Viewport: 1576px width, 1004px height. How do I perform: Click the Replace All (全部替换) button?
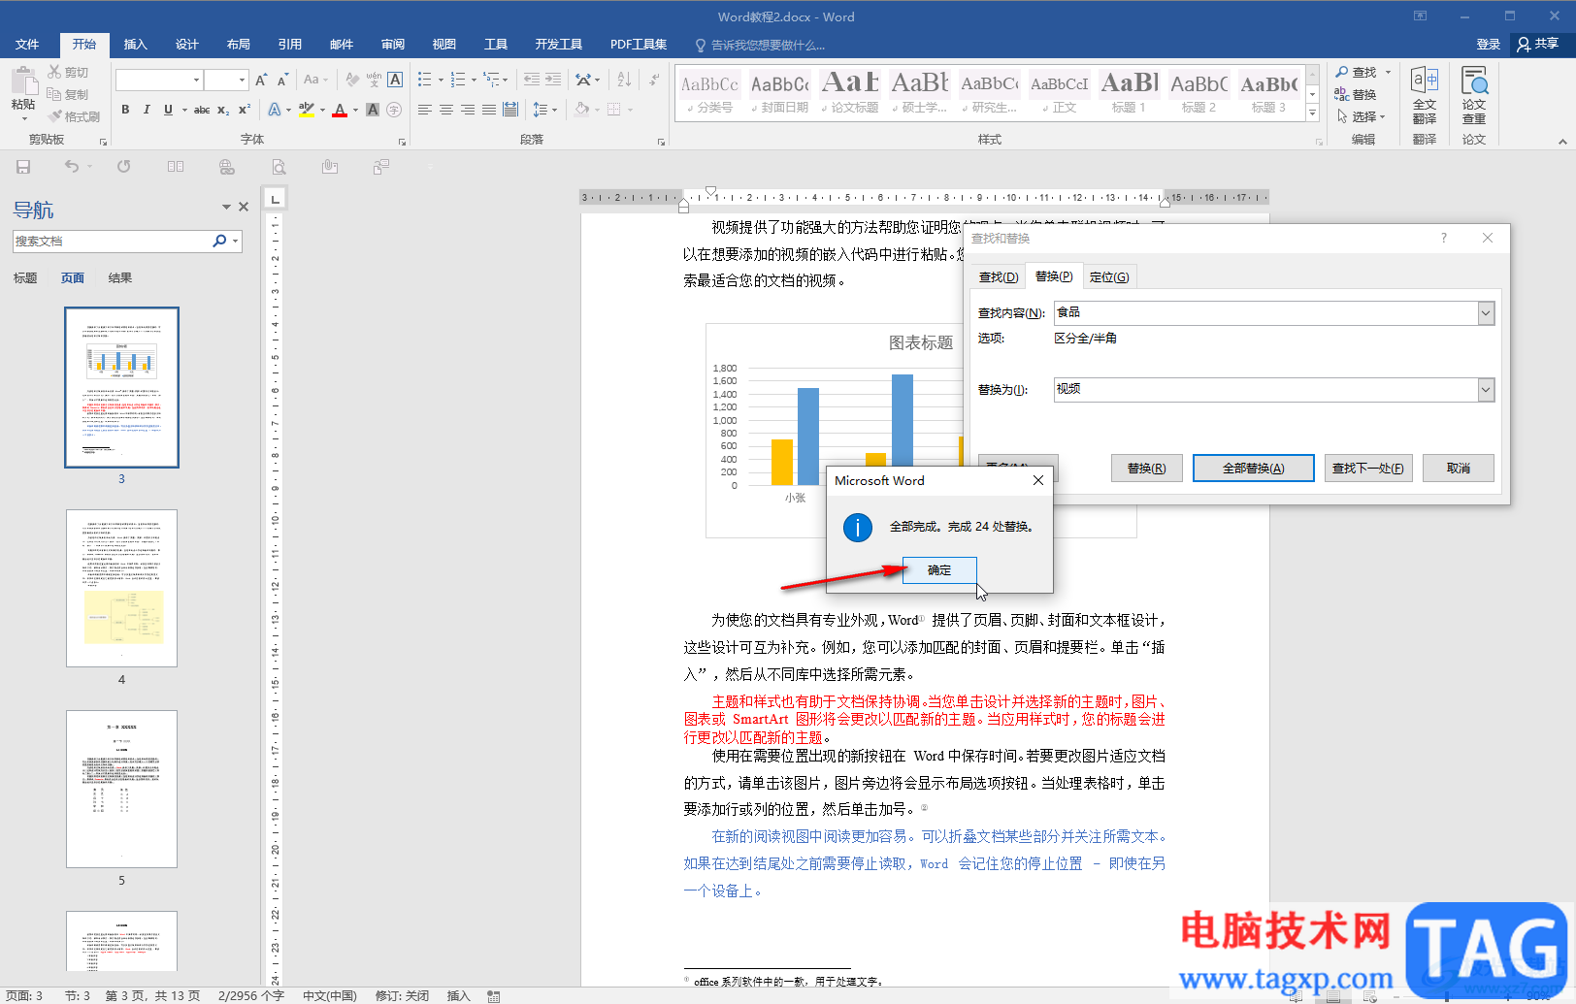coord(1254,469)
